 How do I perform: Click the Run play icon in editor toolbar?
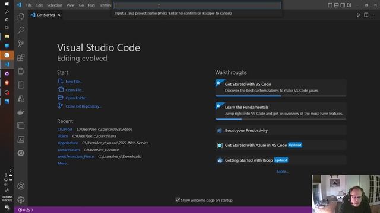tap(358, 15)
